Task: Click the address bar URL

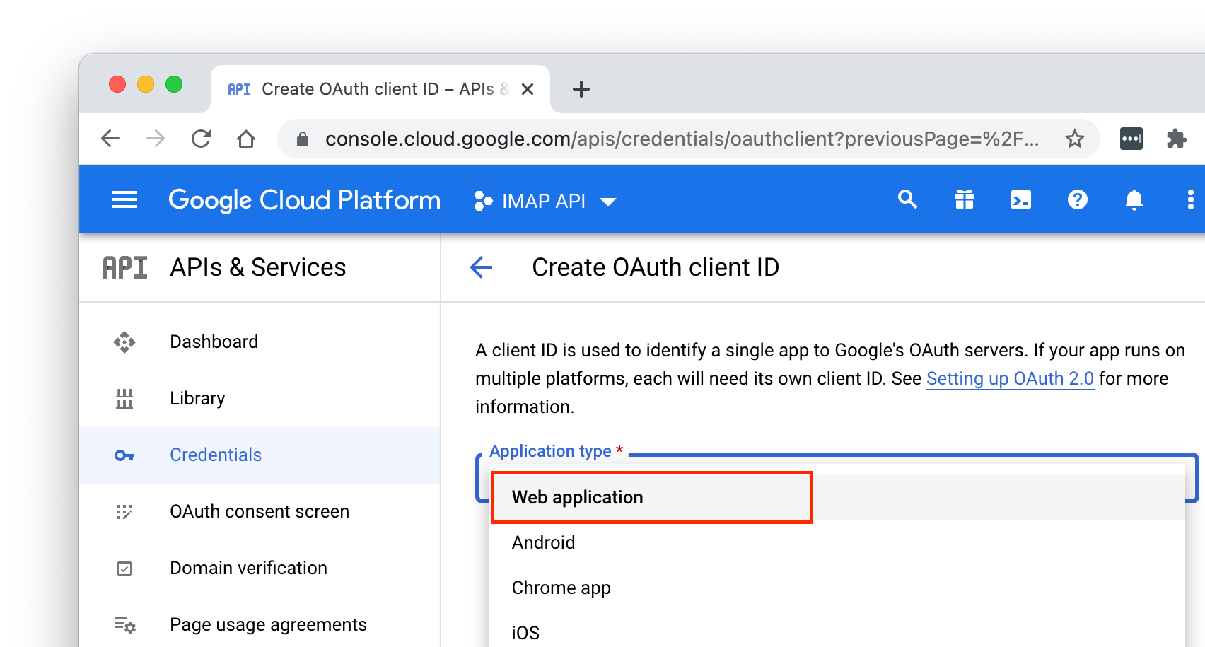Action: tap(682, 139)
